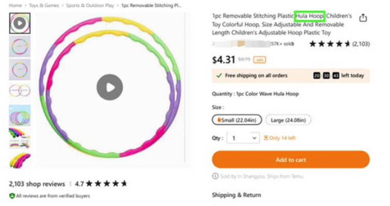Open Toys & Games breadcrumb
The height and width of the screenshot is (206, 390).
44,6
